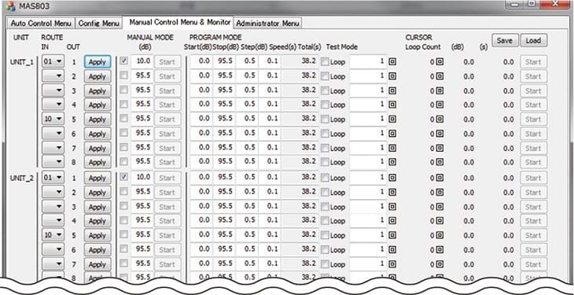The image size is (574, 295).
Task: Click the small square icon beside UNIT_1 row 1 loop count
Action: (392, 62)
